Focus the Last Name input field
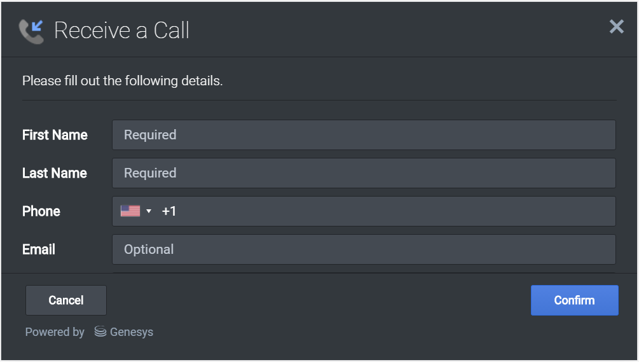 (364, 173)
